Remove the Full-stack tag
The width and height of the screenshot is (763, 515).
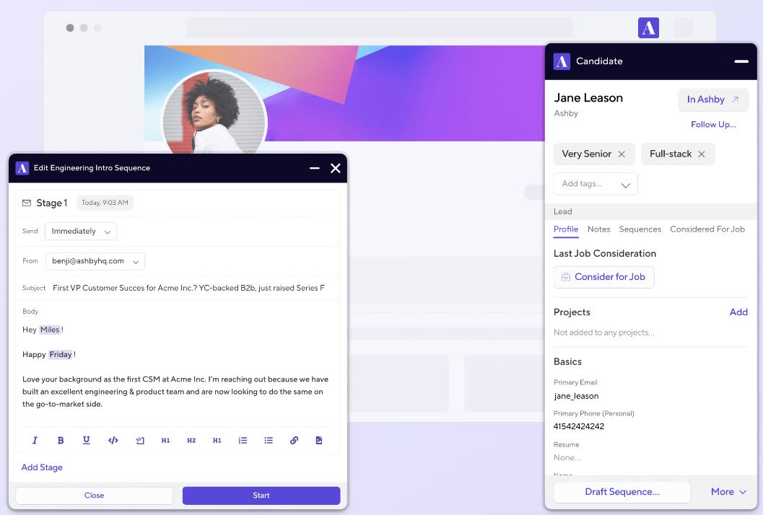click(x=701, y=154)
